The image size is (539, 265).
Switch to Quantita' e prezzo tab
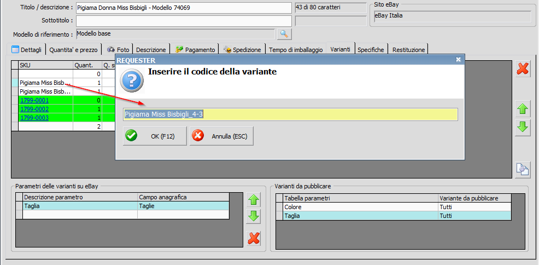pos(73,50)
